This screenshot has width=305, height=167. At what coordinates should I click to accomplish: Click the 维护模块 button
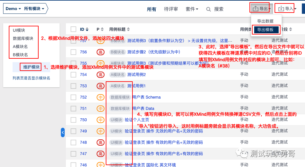coord(31,67)
